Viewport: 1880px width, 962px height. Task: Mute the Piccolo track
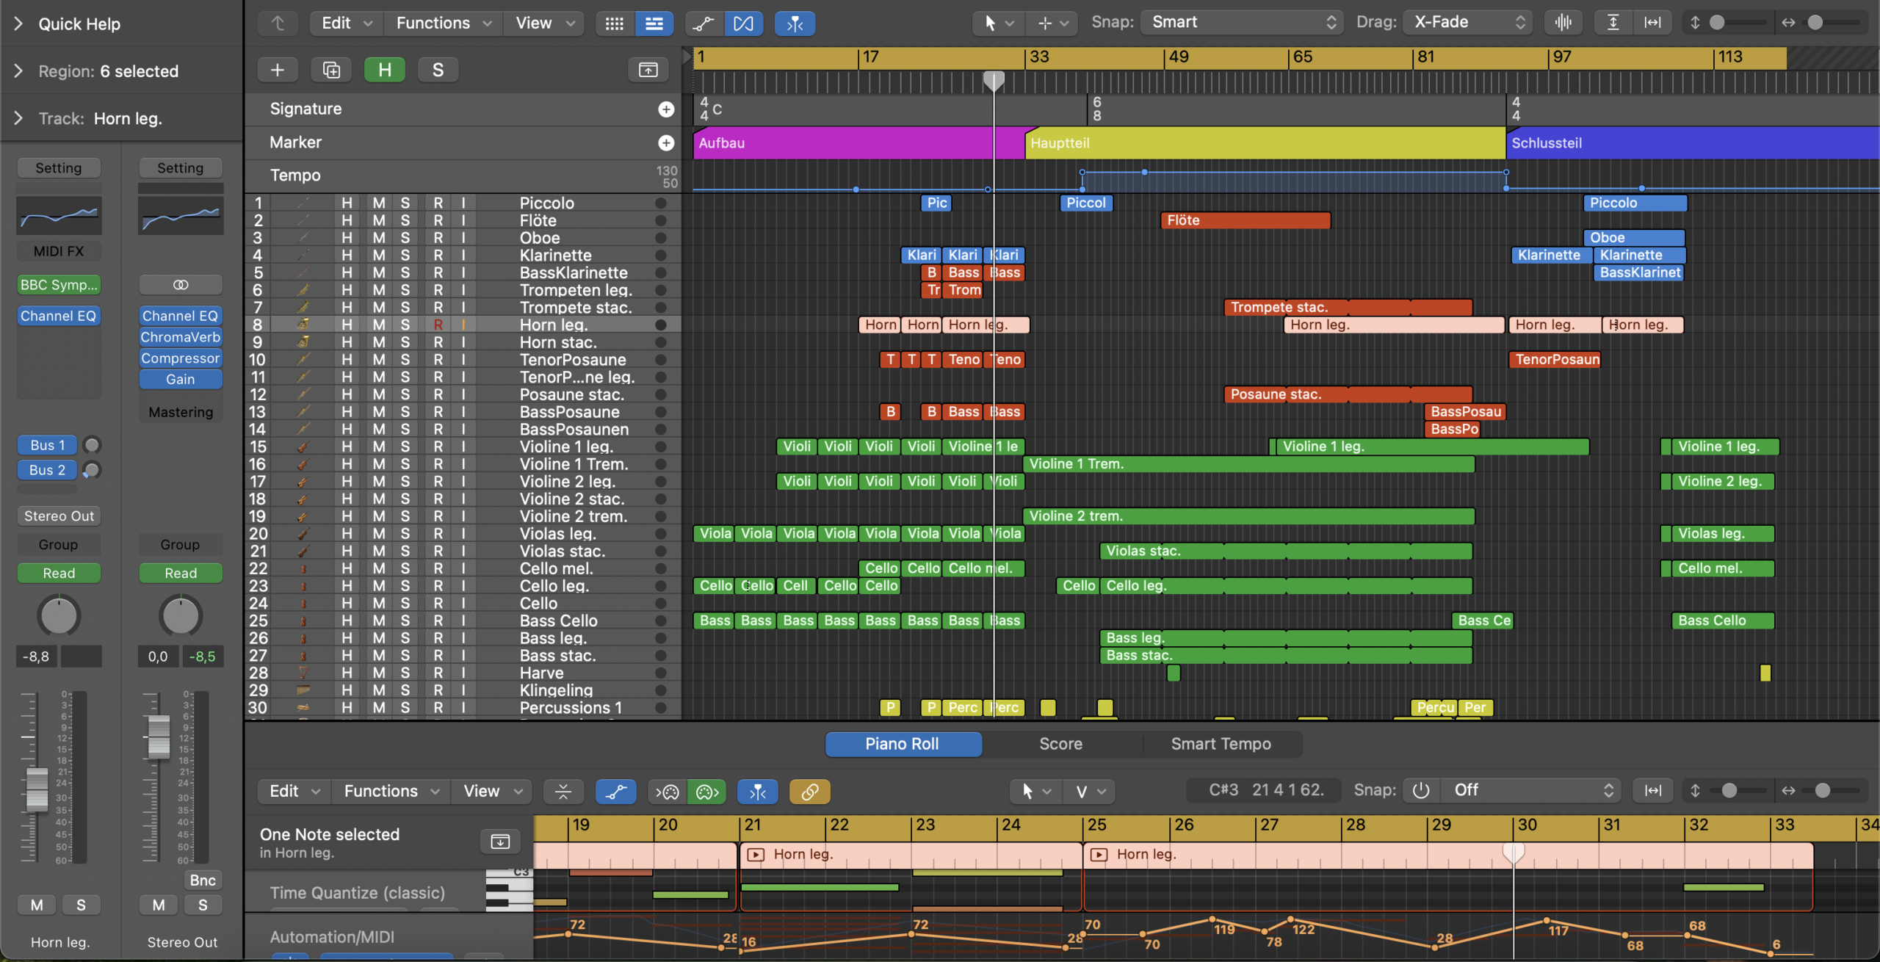pyautogui.click(x=378, y=203)
